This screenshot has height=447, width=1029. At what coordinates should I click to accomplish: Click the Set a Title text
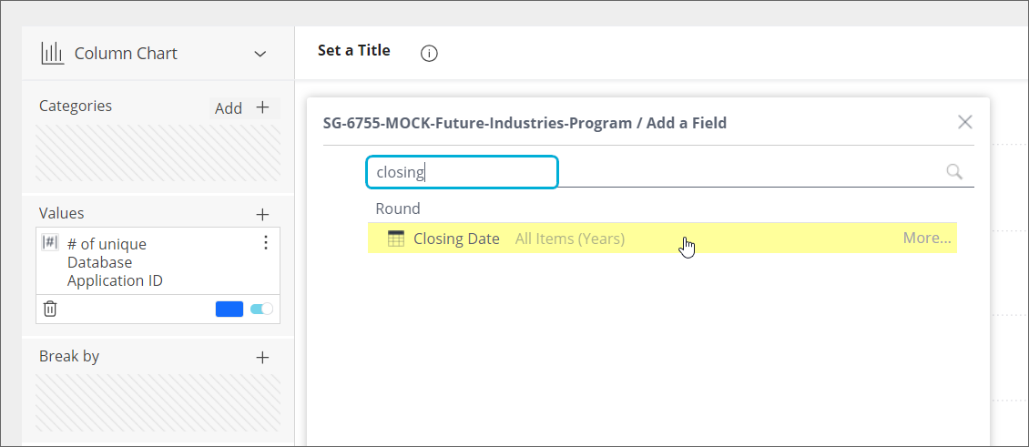pyautogui.click(x=353, y=51)
